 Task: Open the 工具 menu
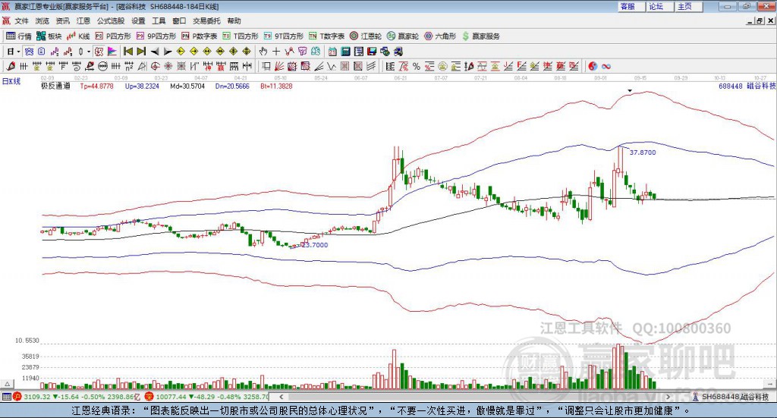[x=159, y=20]
